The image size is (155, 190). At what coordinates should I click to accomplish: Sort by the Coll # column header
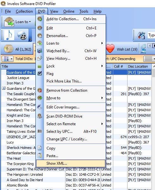[120, 66]
